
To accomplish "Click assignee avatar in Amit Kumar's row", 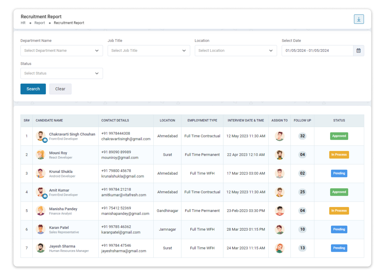I will [280, 192].
